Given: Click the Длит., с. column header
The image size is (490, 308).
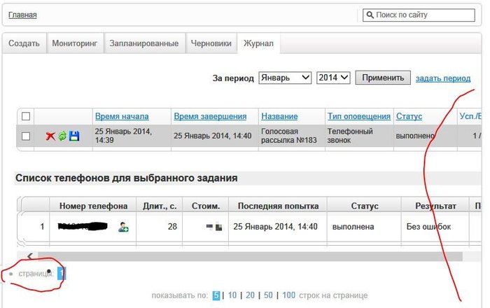Looking at the screenshot, I should pos(160,206).
